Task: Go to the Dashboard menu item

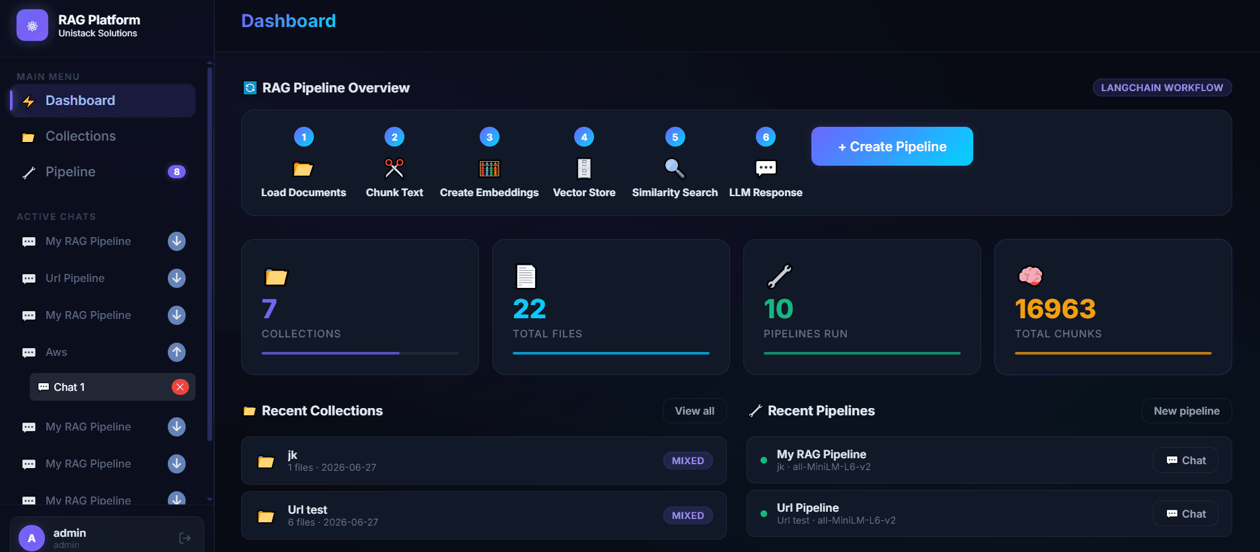Action: (x=103, y=100)
